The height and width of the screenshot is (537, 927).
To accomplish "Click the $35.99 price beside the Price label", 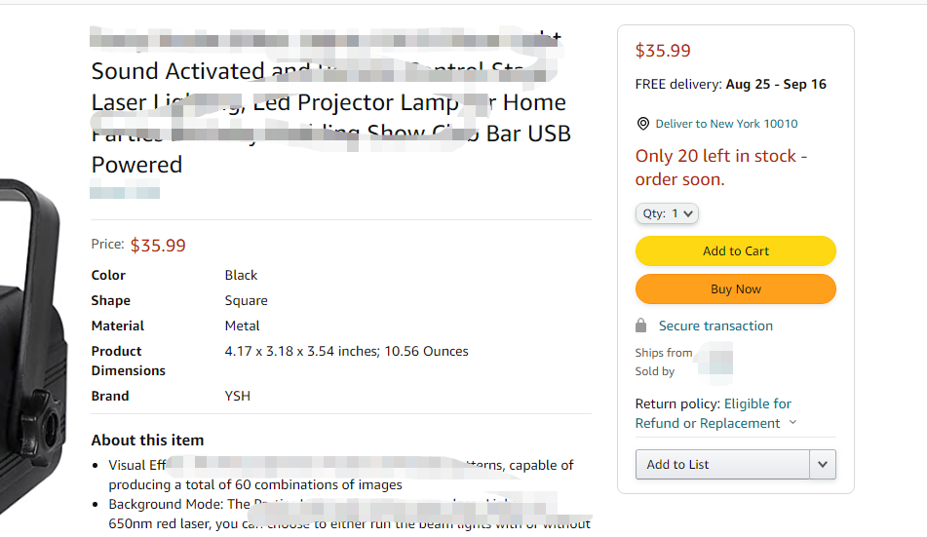I will 158,246.
